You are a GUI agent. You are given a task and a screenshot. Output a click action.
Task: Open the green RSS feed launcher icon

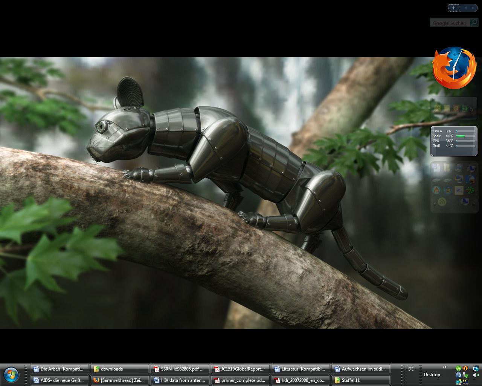pos(442,202)
